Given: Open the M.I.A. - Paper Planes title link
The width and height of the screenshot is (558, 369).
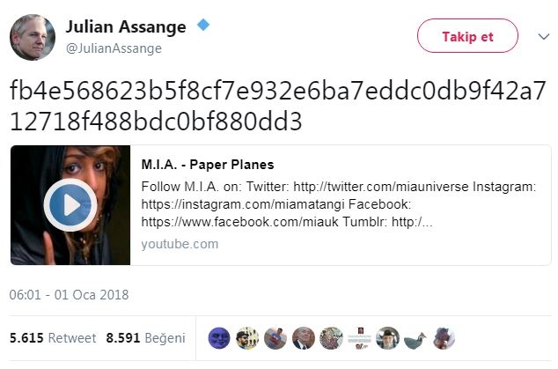Looking at the screenshot, I should [x=208, y=165].
